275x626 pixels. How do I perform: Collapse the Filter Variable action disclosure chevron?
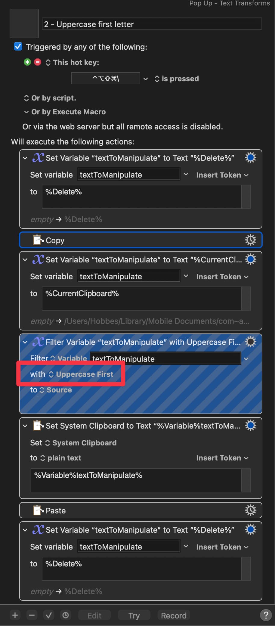[25, 342]
